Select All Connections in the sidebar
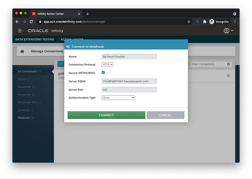252x179 pixels. coord(33,71)
